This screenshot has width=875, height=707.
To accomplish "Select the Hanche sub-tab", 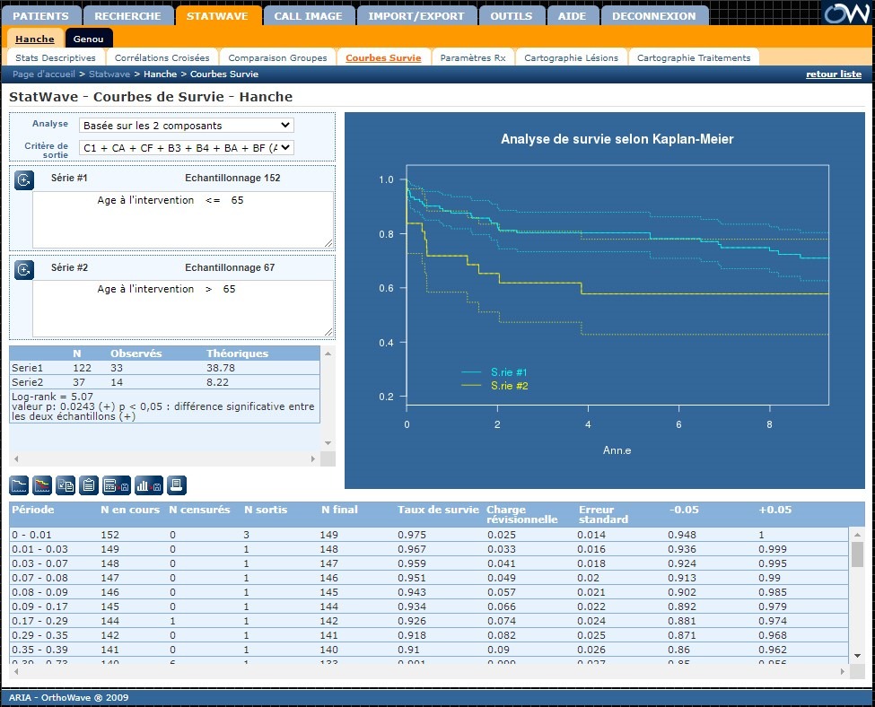I will [35, 39].
